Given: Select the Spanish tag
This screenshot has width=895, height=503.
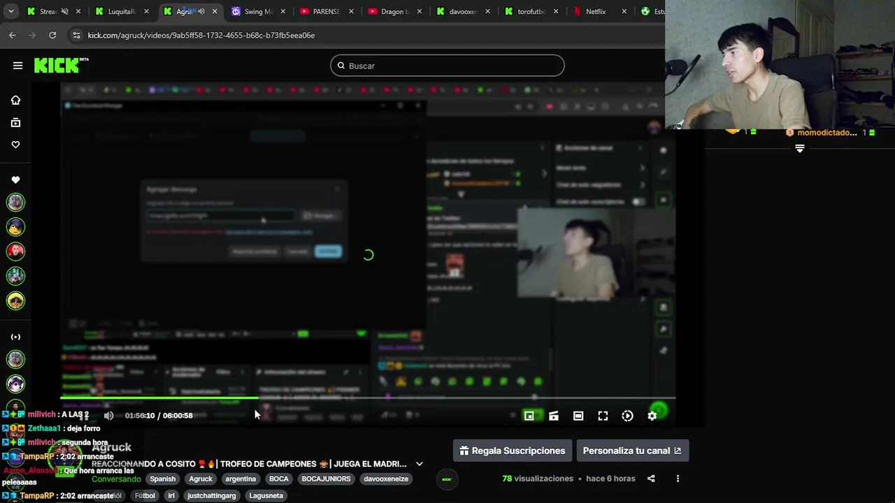Looking at the screenshot, I should (162, 479).
